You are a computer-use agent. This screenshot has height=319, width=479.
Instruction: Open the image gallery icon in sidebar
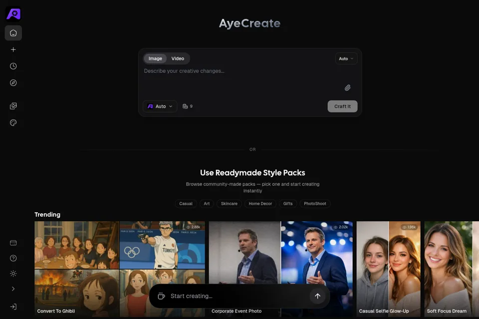pyautogui.click(x=13, y=106)
